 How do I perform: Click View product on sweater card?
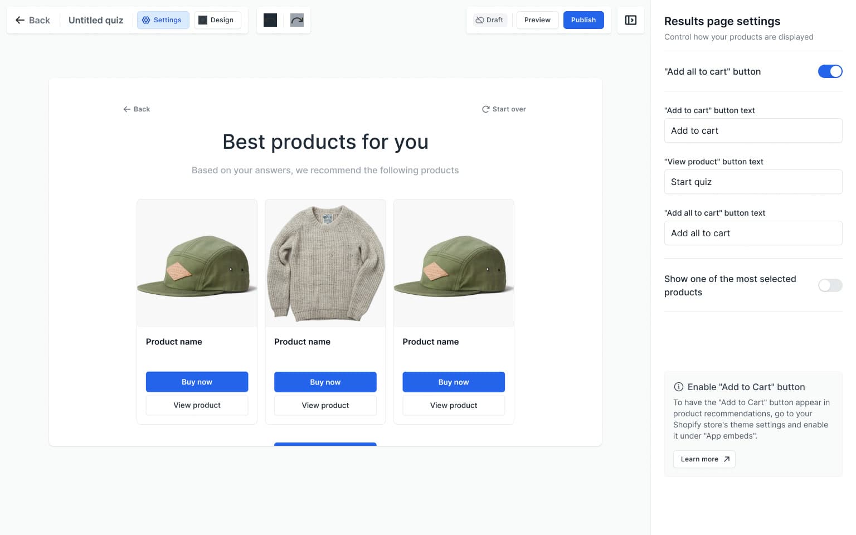tap(325, 405)
